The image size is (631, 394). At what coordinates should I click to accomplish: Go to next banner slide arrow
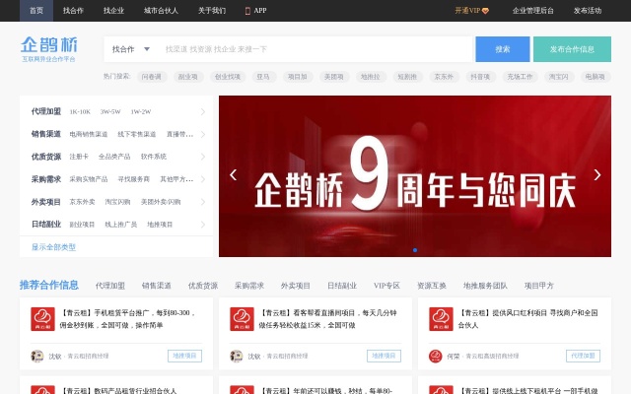[x=596, y=175]
